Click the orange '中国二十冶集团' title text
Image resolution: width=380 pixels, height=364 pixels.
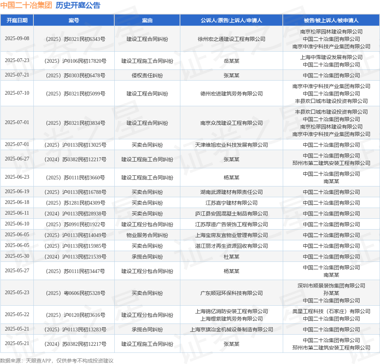(x=26, y=5)
